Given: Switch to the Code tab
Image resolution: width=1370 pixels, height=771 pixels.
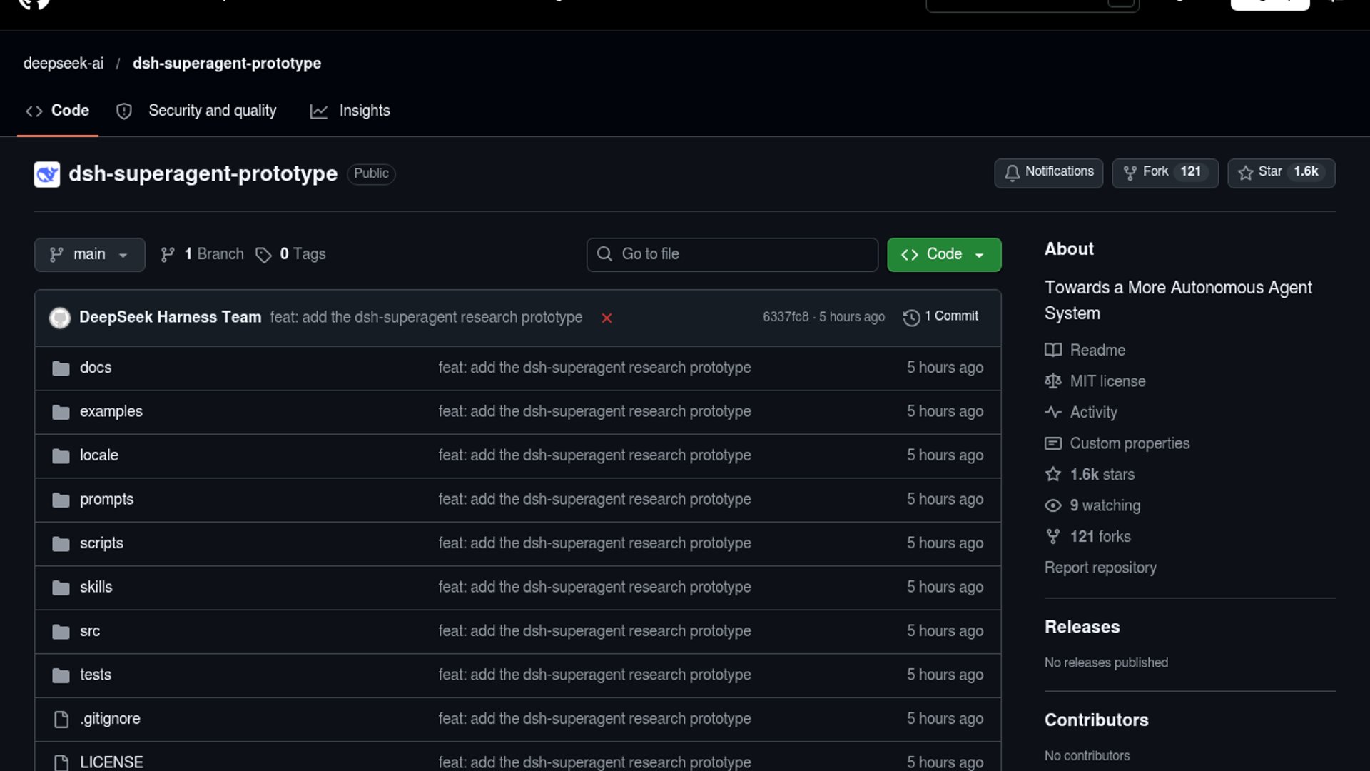Looking at the screenshot, I should [x=58, y=111].
